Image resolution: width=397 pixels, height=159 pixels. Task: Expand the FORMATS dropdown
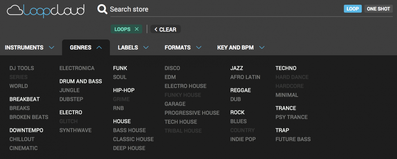pyautogui.click(x=183, y=48)
